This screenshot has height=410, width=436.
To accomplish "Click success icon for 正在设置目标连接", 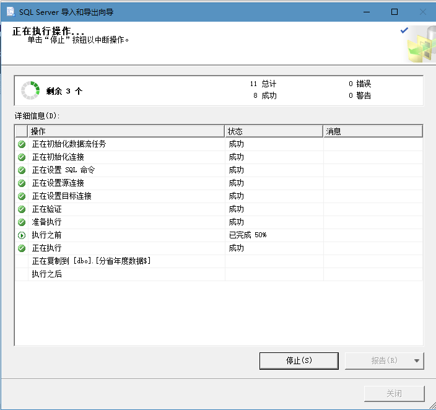I will pyautogui.click(x=22, y=196).
